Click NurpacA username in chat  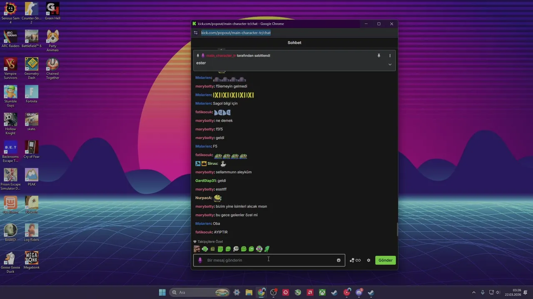click(203, 198)
